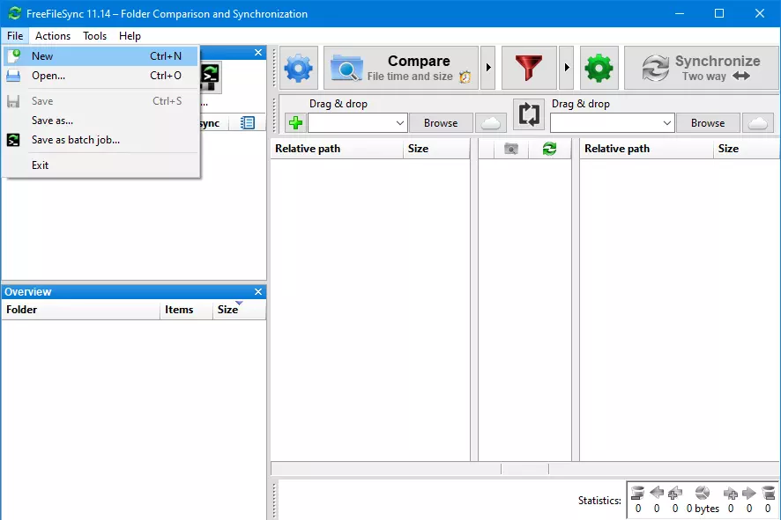Open the Tools menu
781x520 pixels.
click(x=94, y=36)
